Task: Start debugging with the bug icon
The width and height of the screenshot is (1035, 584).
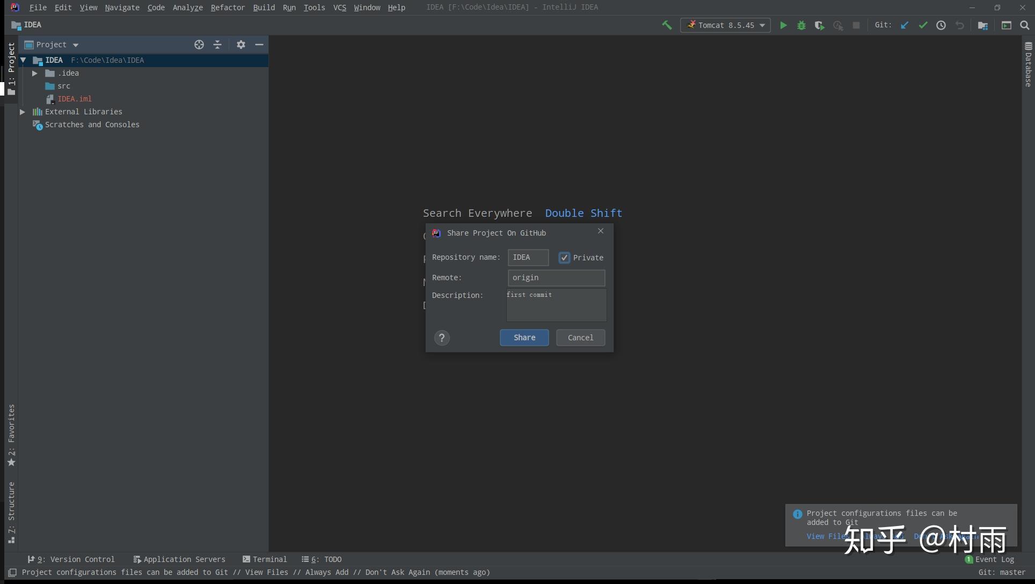Action: 801,25
